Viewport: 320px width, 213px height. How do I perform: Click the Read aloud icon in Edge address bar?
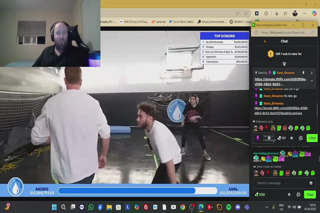(237, 13)
